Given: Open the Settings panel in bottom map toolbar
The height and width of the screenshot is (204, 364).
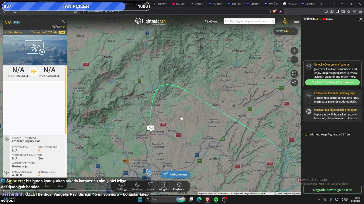Looking at the screenshot, I should [x=122, y=186].
